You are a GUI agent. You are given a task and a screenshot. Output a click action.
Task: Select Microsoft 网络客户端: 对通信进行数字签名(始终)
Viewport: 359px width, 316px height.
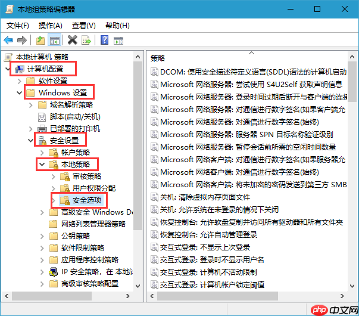[239, 172]
